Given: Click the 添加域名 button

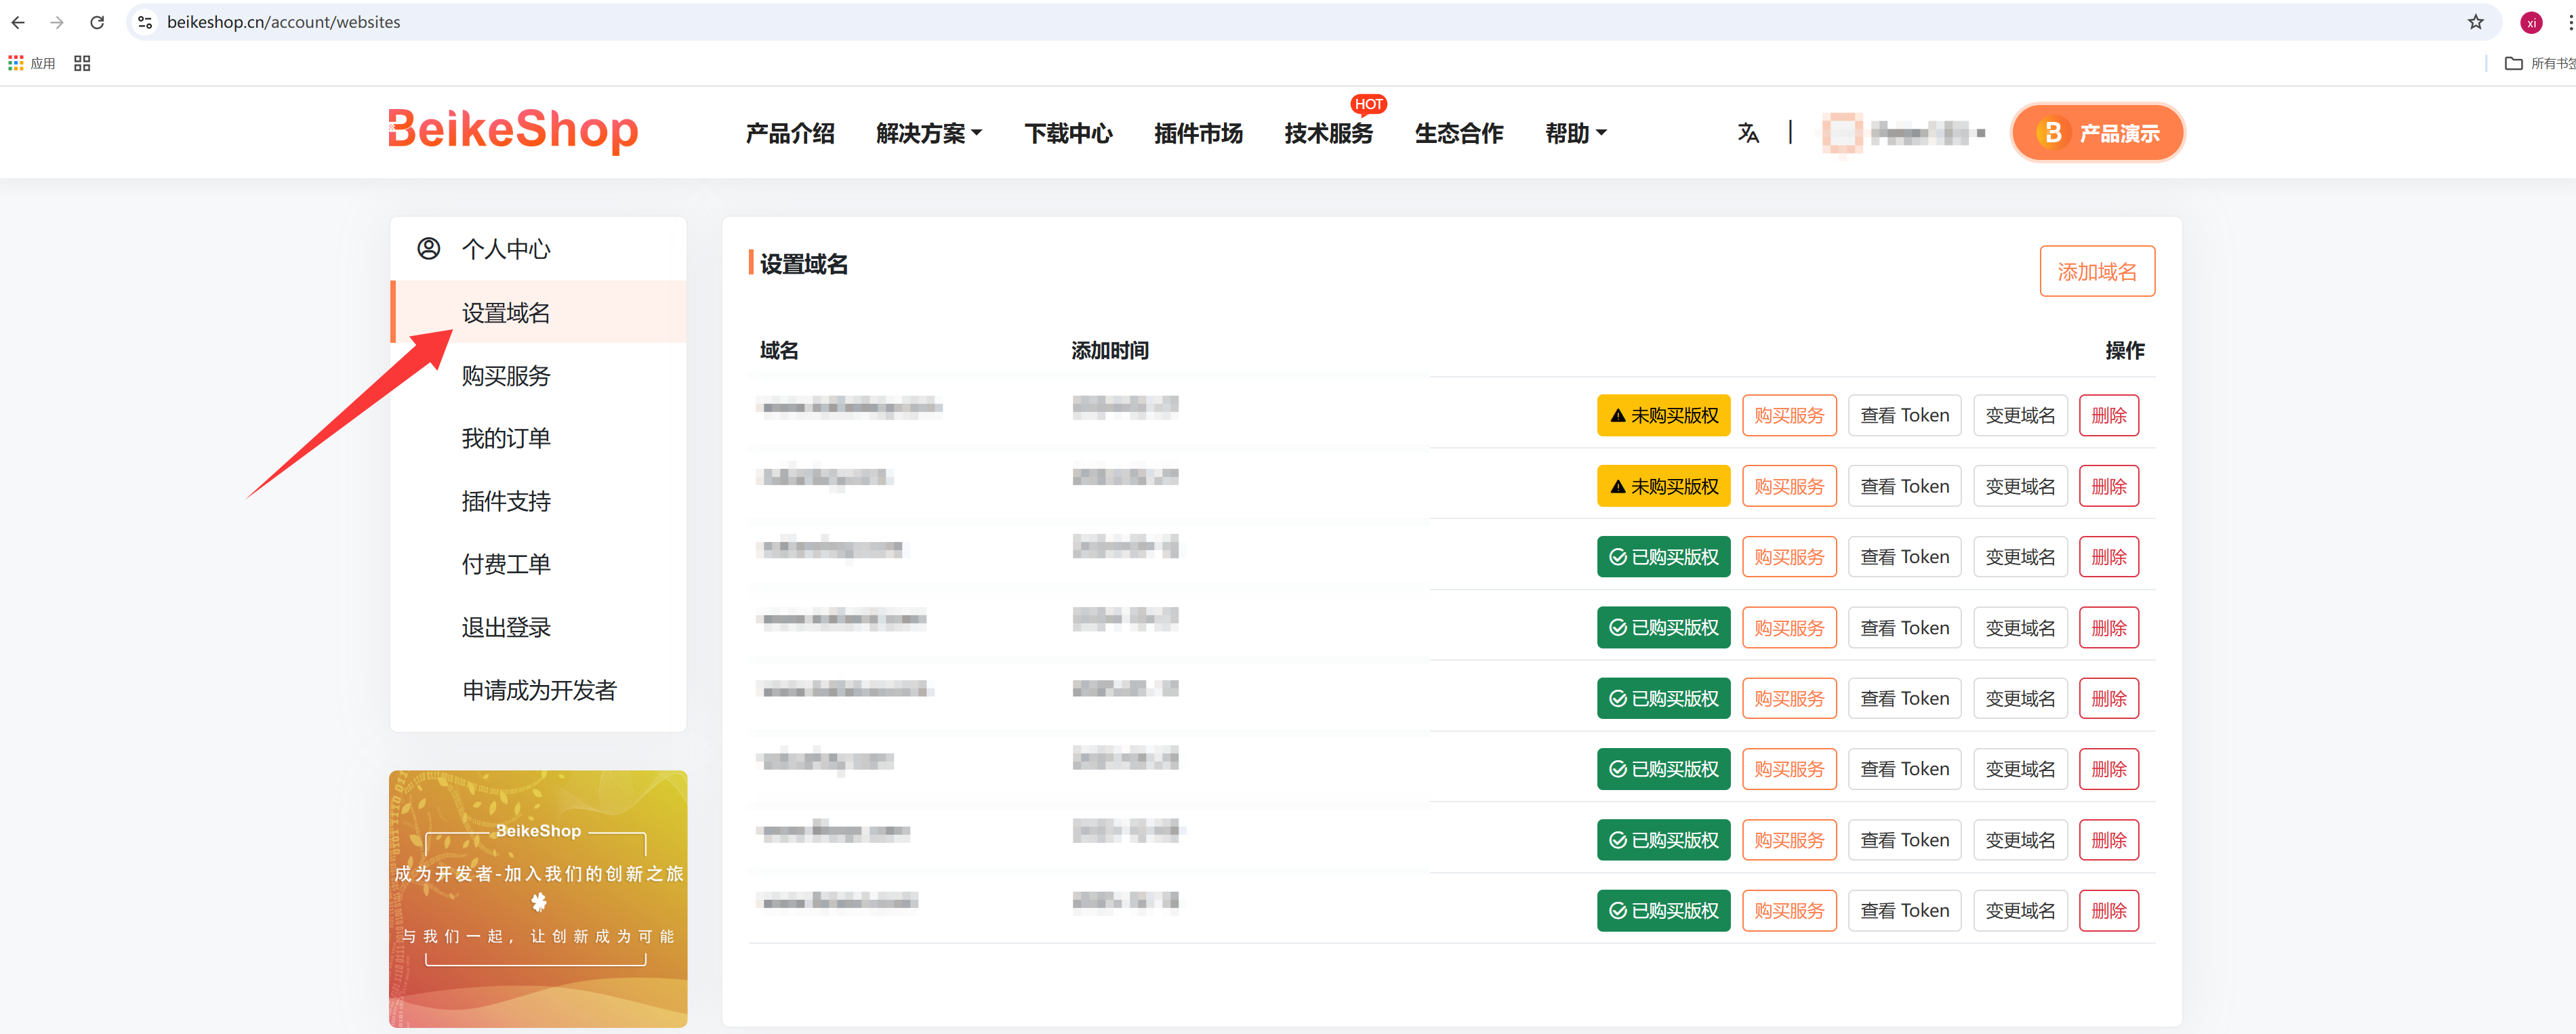Looking at the screenshot, I should [2096, 271].
